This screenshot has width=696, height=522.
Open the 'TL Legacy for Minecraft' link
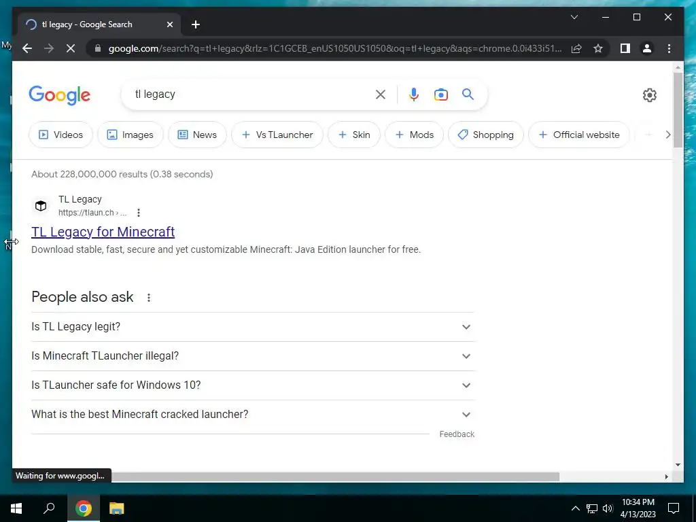click(x=103, y=232)
